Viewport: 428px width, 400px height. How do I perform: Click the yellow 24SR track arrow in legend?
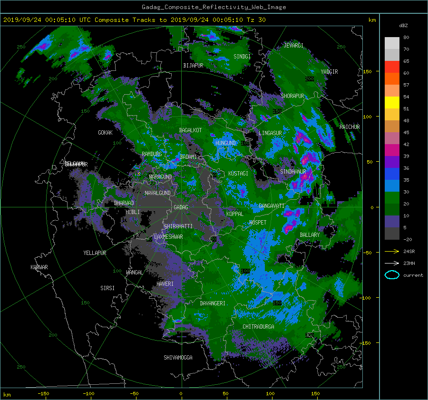[392, 252]
